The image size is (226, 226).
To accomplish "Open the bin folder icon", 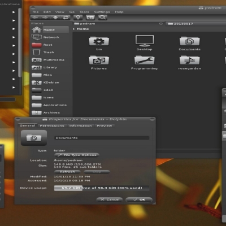I will coord(99,41).
